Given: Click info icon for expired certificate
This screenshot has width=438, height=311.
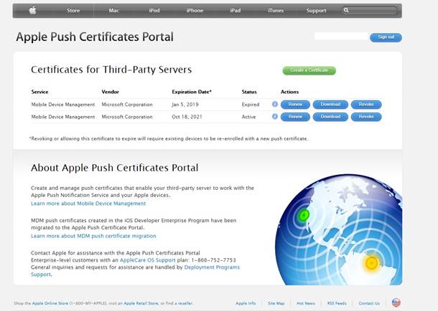Looking at the screenshot, I should click(275, 105).
